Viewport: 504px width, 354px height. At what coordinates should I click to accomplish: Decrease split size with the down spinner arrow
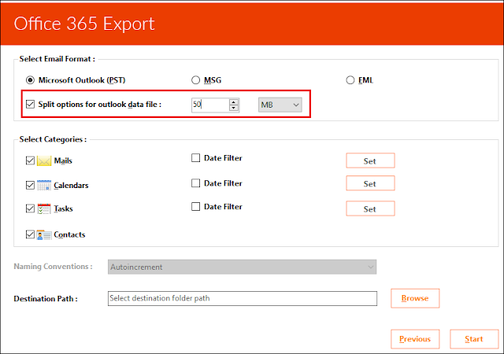point(234,108)
